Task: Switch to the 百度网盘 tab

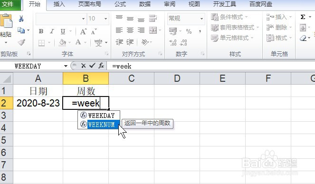Action: pos(261,4)
